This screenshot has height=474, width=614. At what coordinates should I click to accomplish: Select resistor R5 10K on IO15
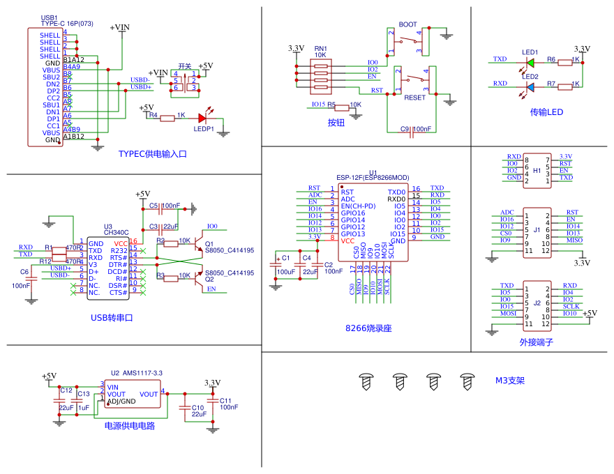coord(342,107)
